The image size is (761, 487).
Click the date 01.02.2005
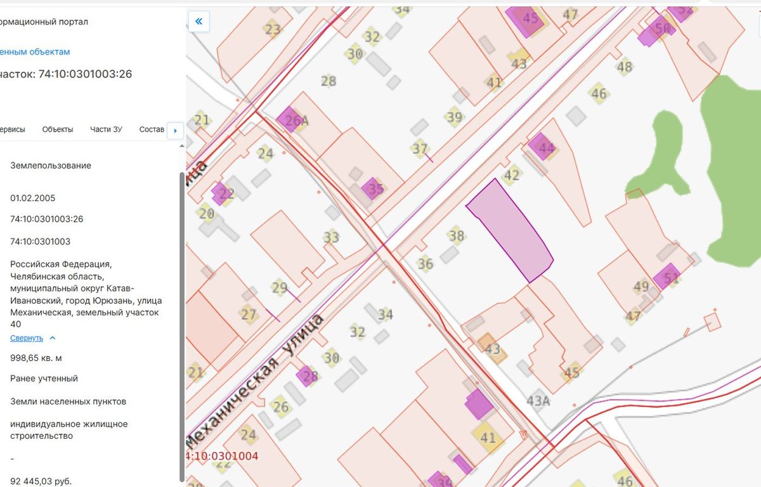click(x=33, y=198)
